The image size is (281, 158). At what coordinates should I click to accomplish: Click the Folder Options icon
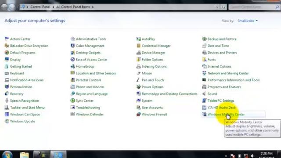point(138,60)
